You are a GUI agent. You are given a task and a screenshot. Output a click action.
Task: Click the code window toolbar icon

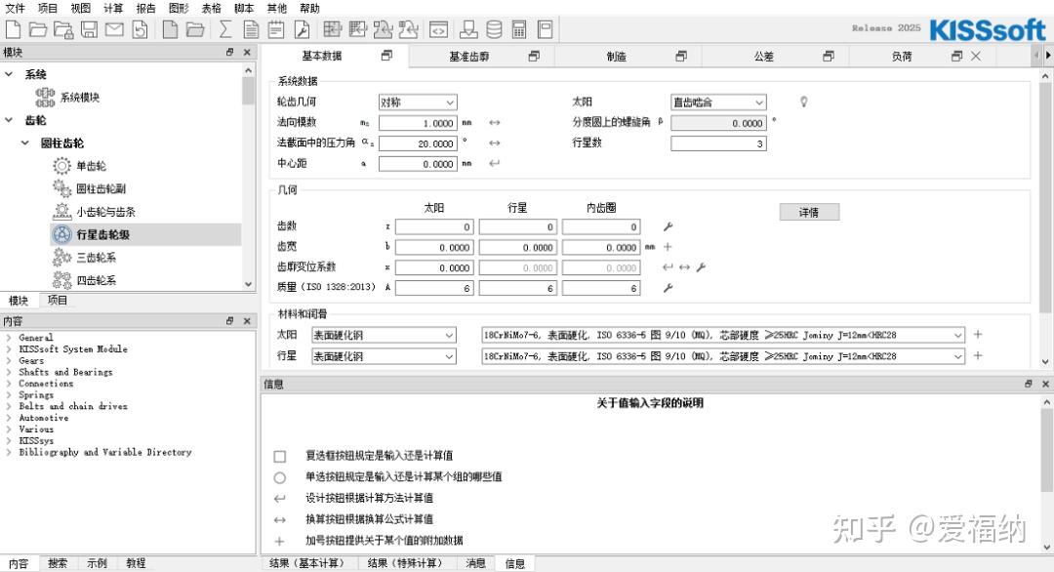(x=439, y=29)
